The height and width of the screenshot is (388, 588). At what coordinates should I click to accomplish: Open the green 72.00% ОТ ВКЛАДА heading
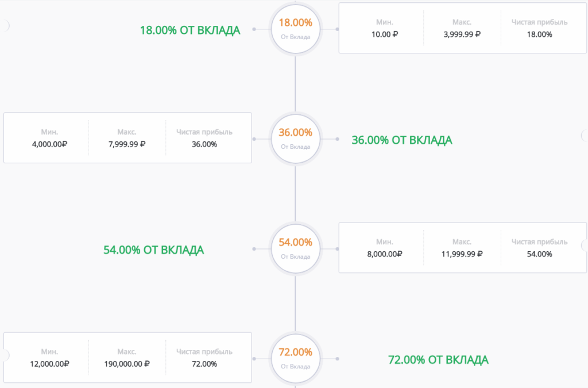click(438, 360)
